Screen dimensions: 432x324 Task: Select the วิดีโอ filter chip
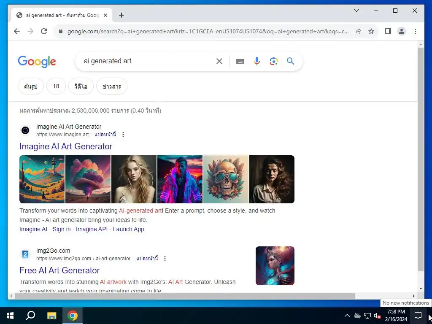click(81, 86)
